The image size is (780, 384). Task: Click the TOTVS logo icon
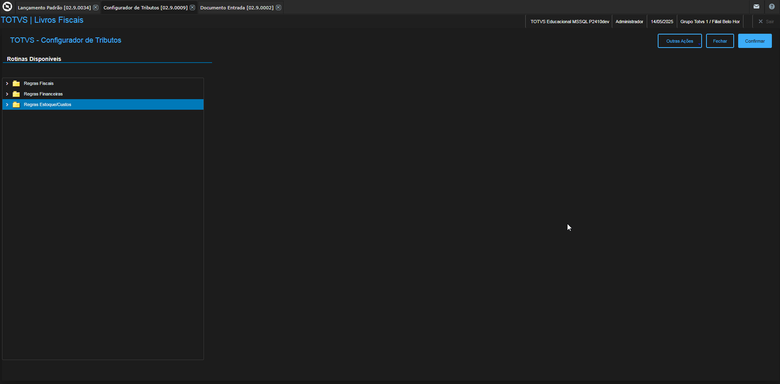[7, 7]
